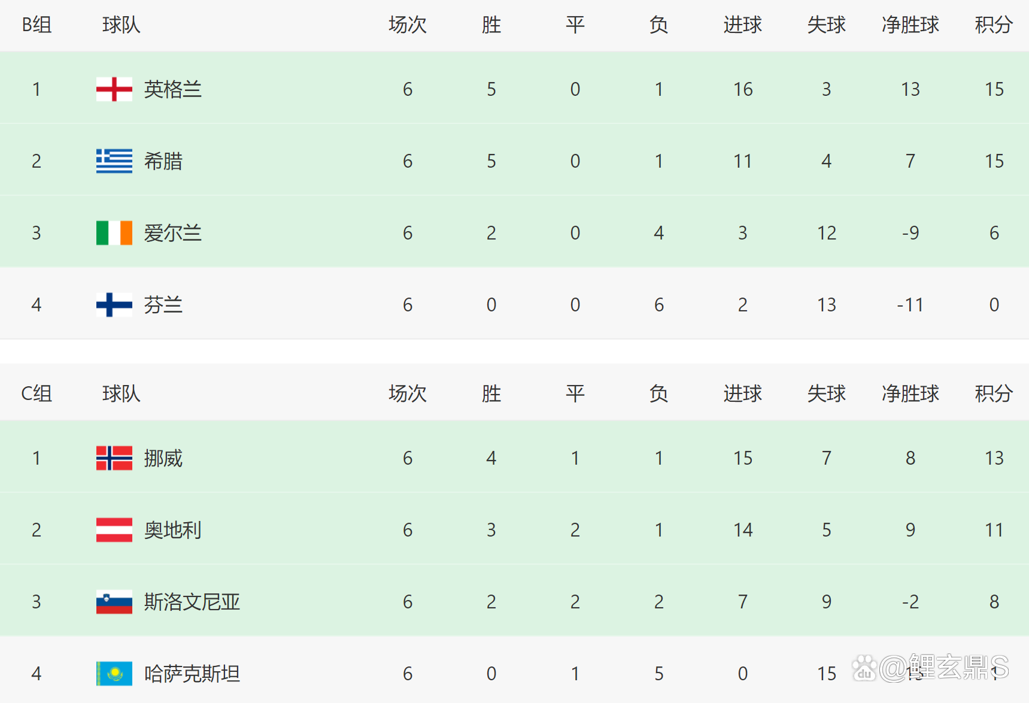
Task: Click the Austria flag icon
Action: point(114,530)
